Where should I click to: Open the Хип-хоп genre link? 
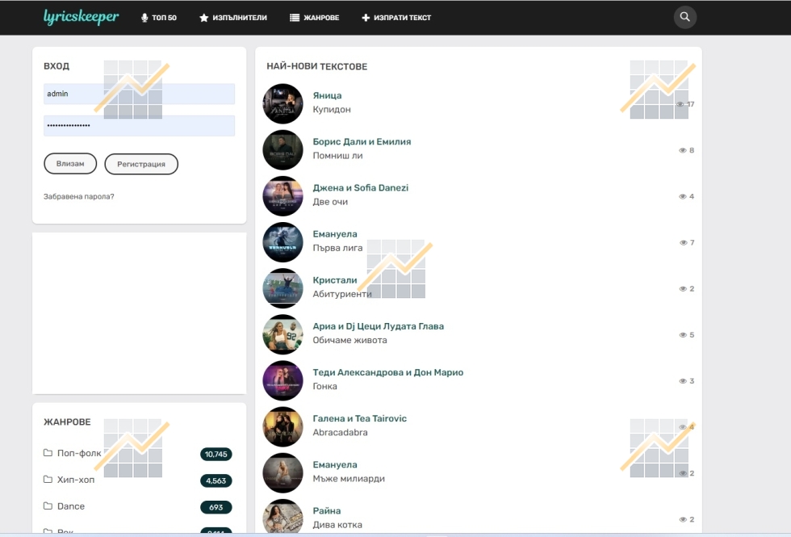(76, 480)
